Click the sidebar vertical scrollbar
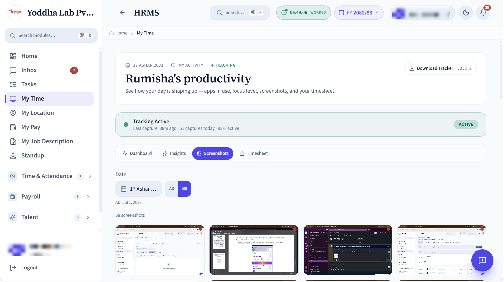504x282 pixels. coord(100,132)
